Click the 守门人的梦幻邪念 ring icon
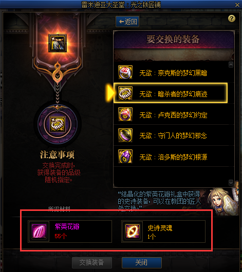Screen dimensions: 242x272 125,135
